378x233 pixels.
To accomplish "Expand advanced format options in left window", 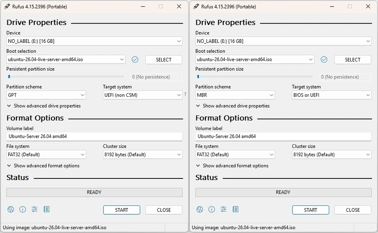I will coord(43,166).
